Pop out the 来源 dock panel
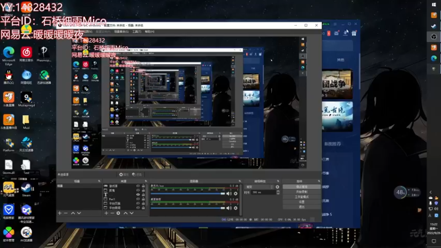The height and width of the screenshot is (248, 441). pyautogui.click(x=146, y=181)
